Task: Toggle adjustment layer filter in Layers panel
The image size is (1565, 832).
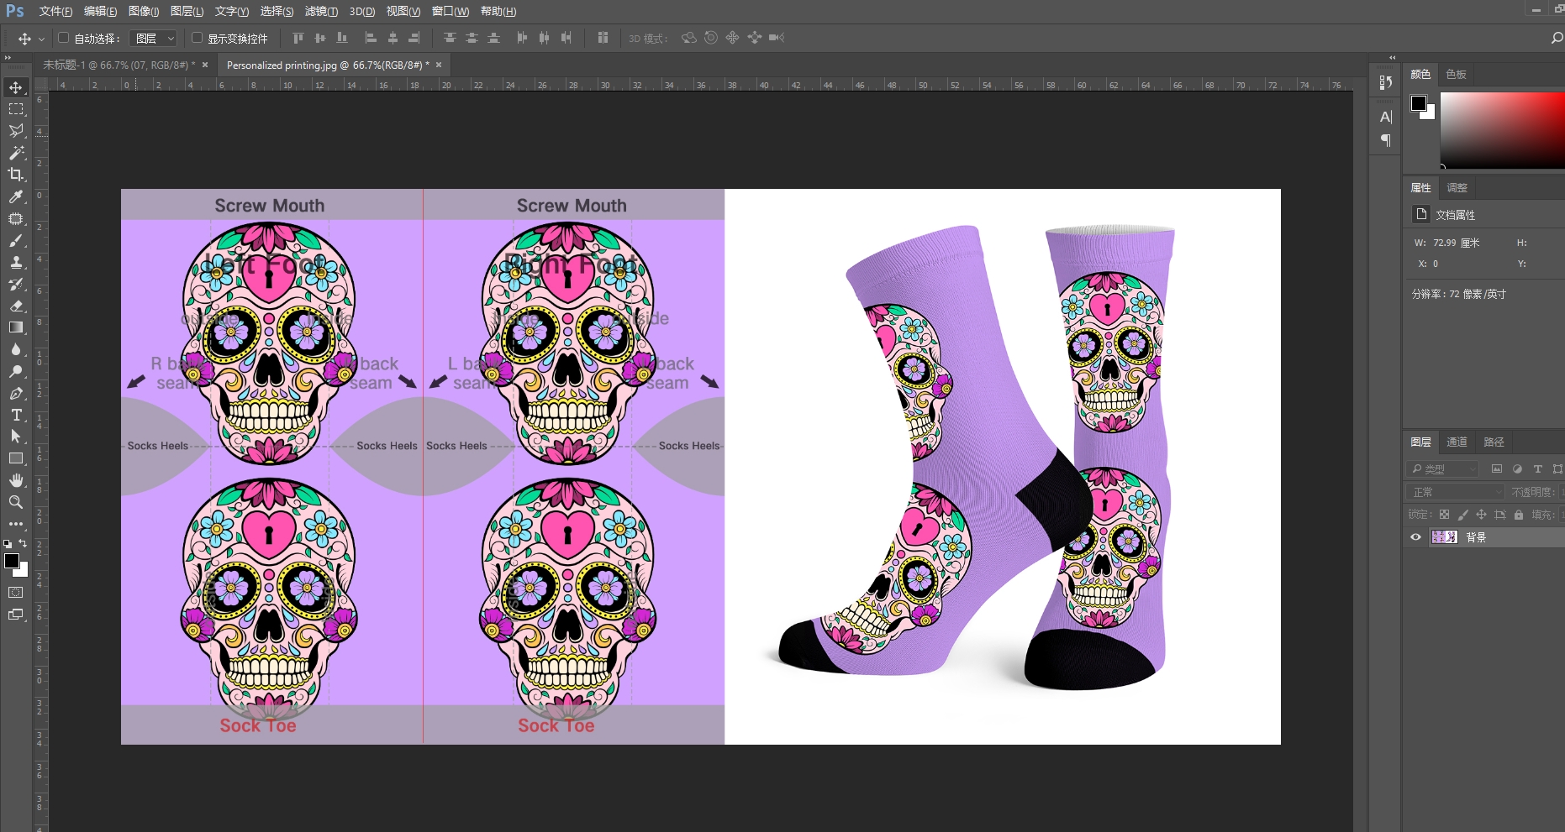Action: 1517,468
